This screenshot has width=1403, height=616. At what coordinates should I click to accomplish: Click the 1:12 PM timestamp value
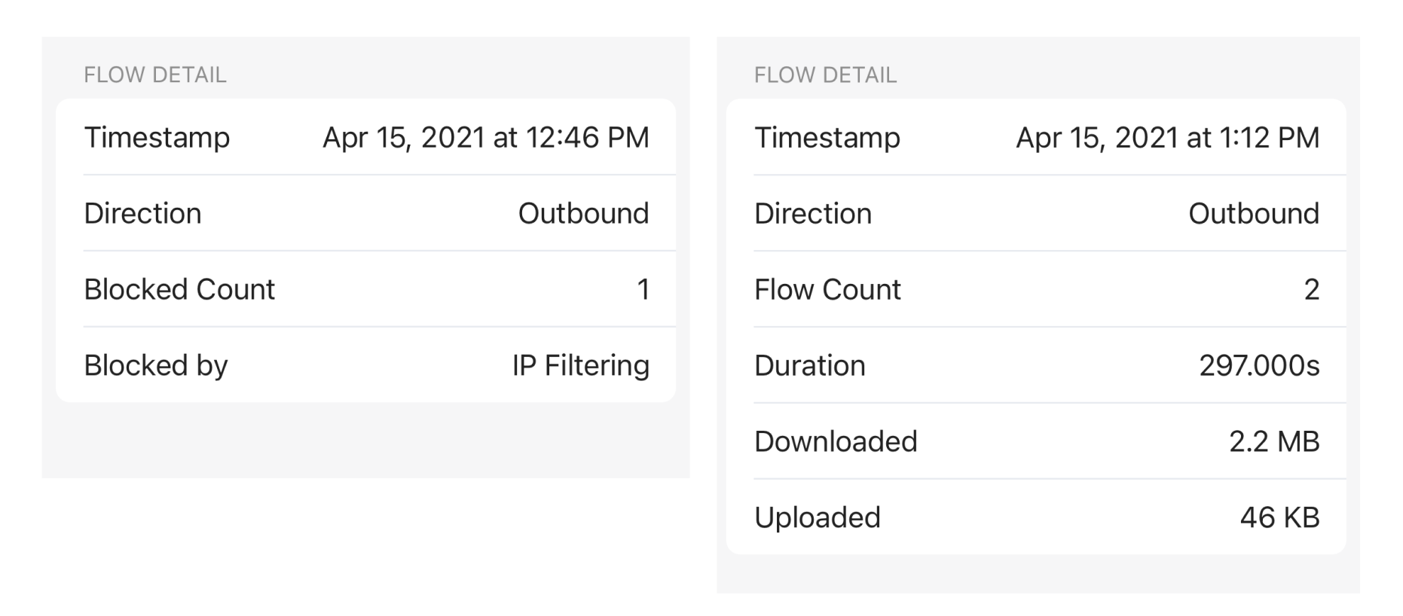1168,138
